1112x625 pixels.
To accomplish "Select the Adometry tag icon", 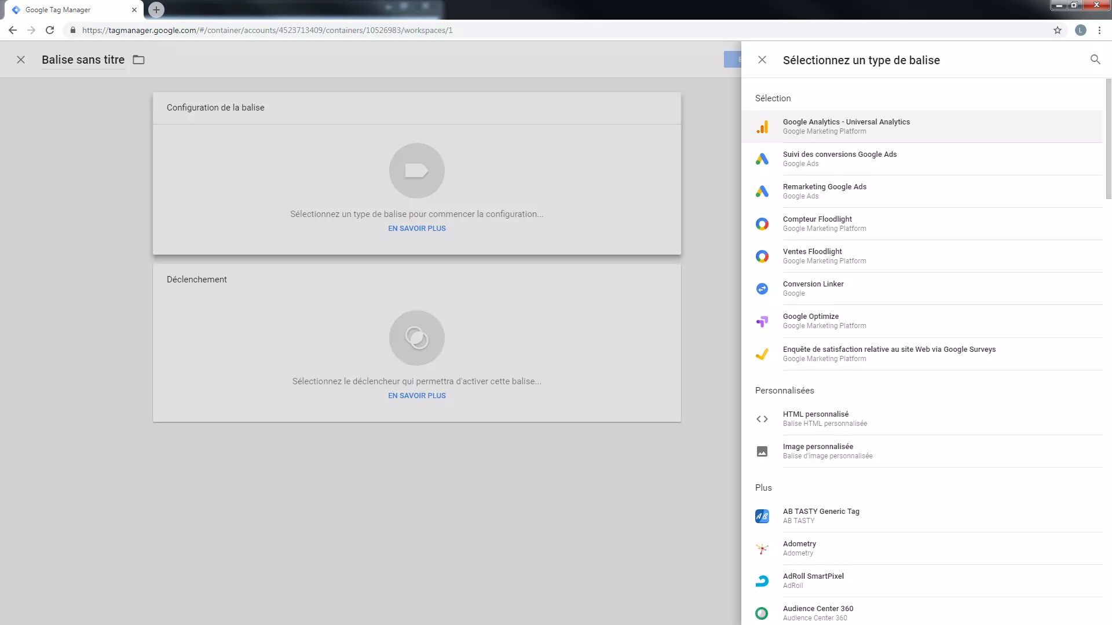I will click(x=762, y=549).
